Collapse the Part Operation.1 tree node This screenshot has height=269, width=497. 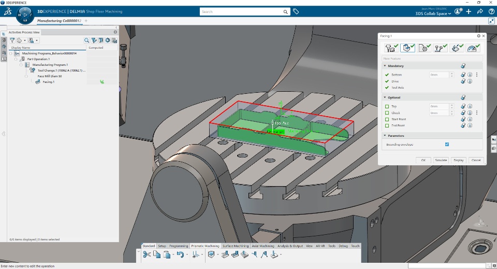click(x=16, y=59)
